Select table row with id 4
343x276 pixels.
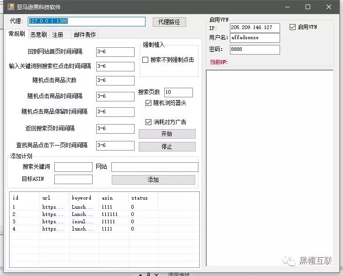[104, 229]
